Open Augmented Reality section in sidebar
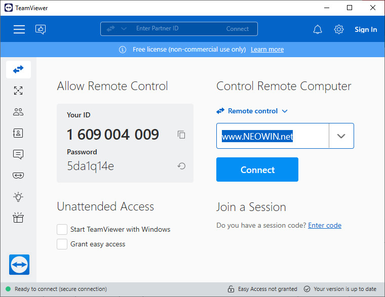 (18, 176)
